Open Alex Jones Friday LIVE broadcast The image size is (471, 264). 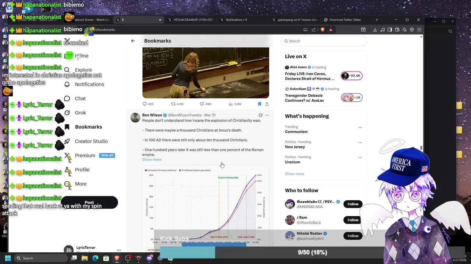323,73
